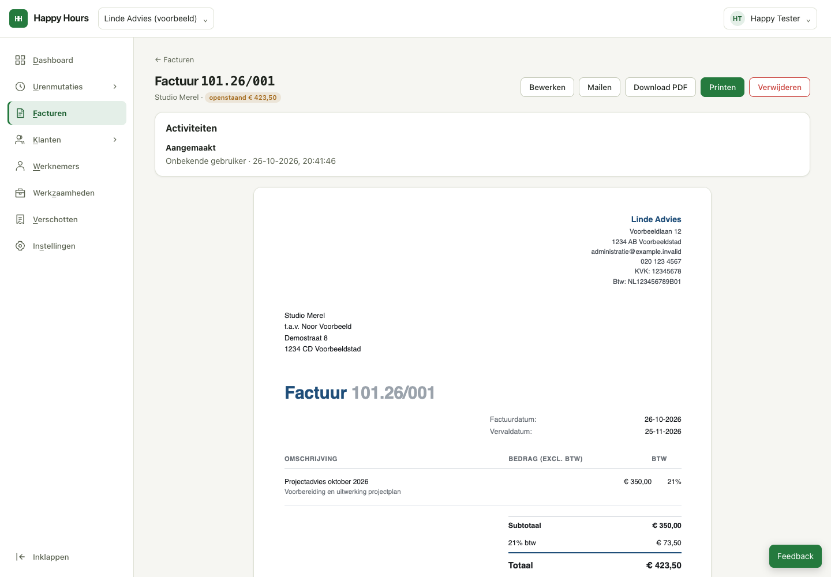
Task: Go back via the Facturen link
Action: click(174, 59)
